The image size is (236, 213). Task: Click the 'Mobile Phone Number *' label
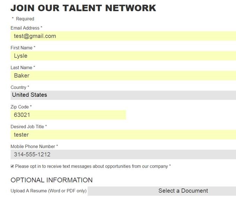34,147
